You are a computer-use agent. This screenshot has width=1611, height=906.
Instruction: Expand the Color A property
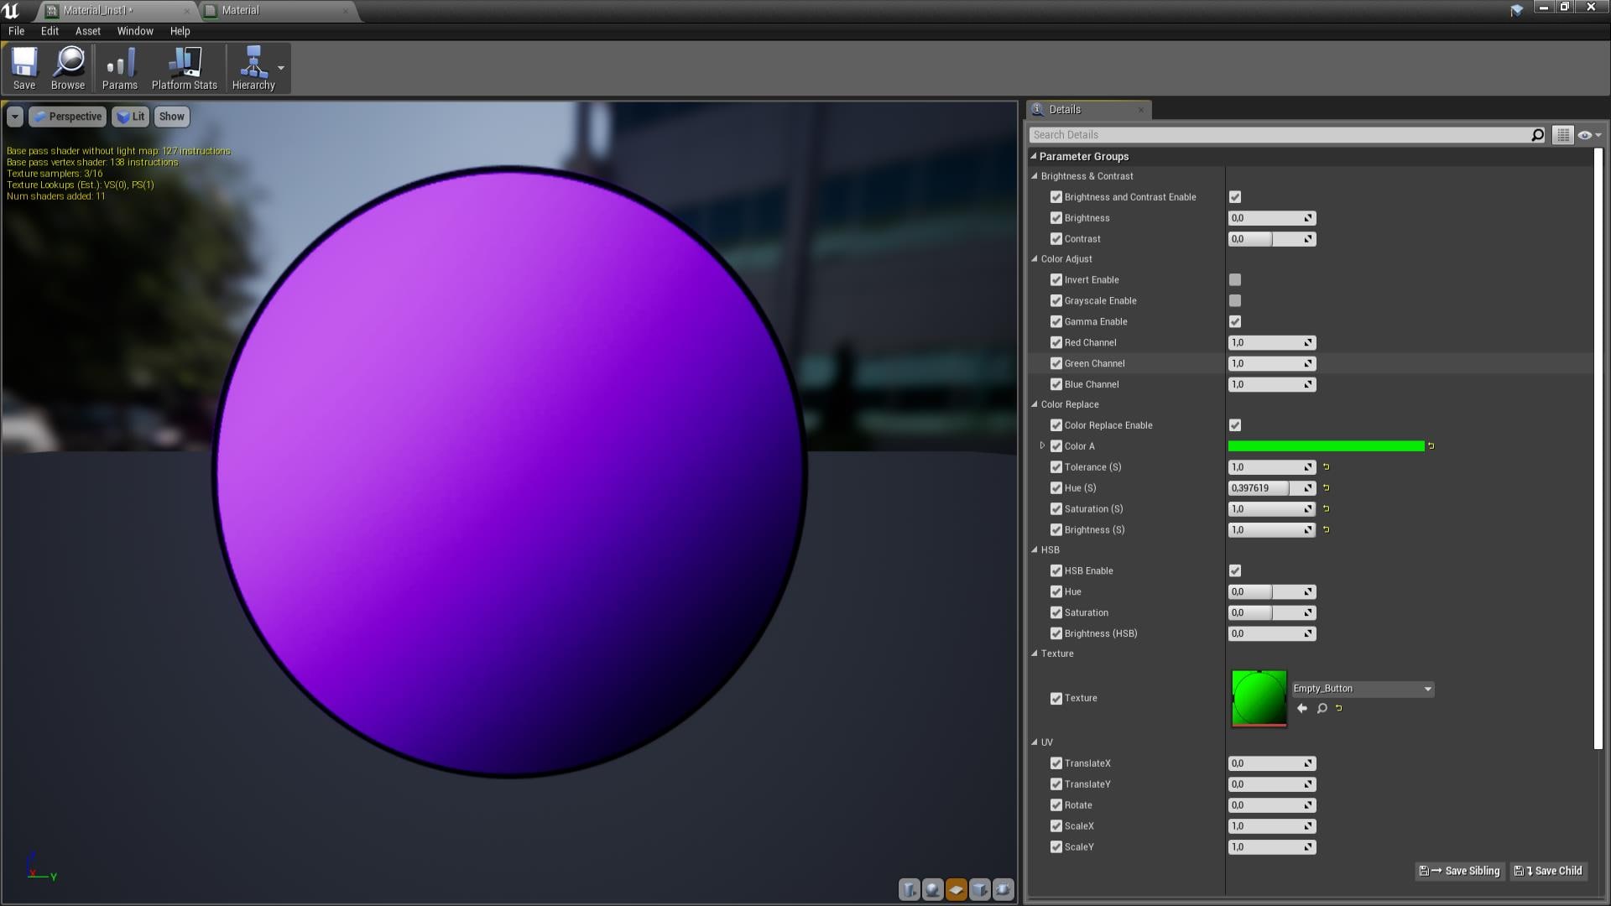coord(1041,445)
